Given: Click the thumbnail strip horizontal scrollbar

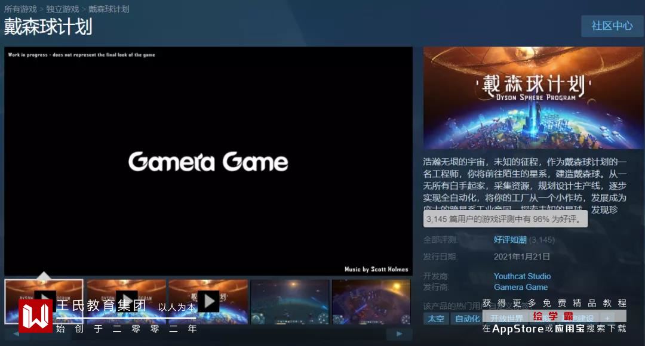Looking at the screenshot, I should (208, 333).
